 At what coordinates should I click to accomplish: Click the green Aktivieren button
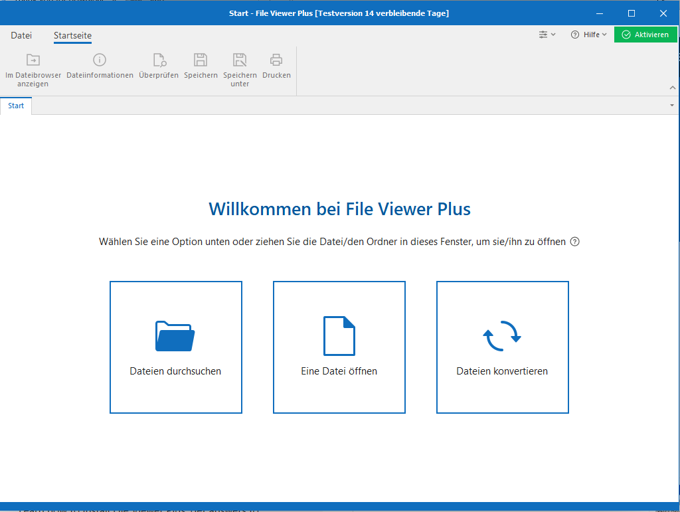pos(645,35)
